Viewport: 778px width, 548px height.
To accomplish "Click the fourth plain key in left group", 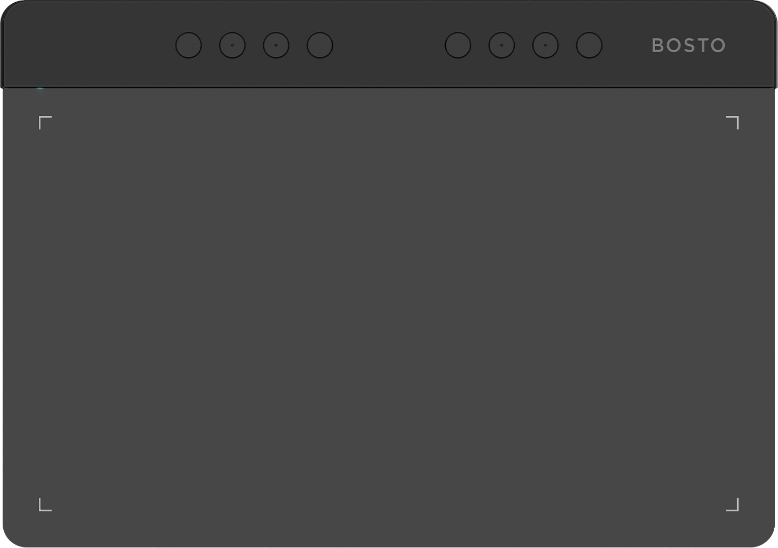I will coord(320,45).
